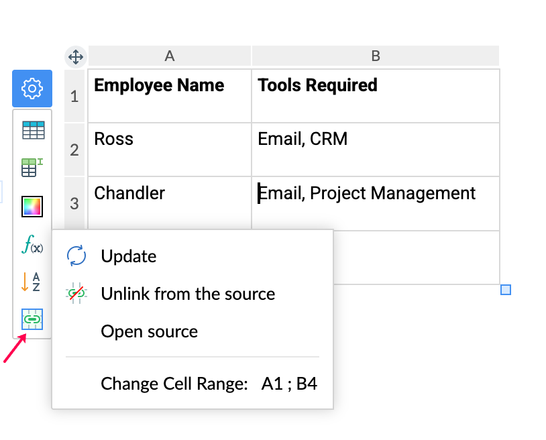
Task: Click the table move handle icon
Action: [x=76, y=58]
